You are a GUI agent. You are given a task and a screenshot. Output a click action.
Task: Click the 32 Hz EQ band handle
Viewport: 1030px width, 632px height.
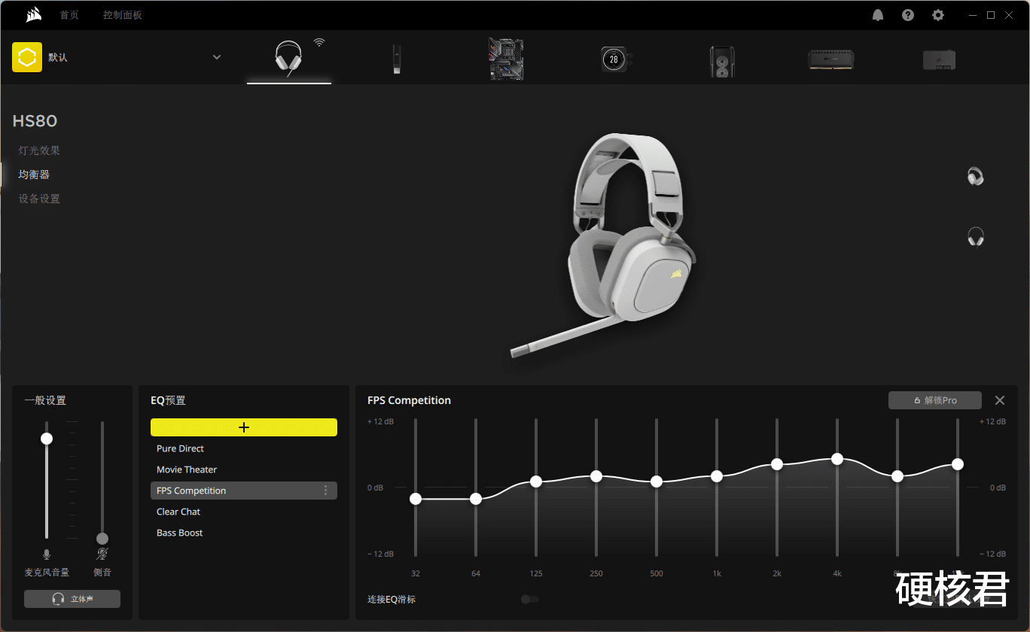pyautogui.click(x=416, y=499)
